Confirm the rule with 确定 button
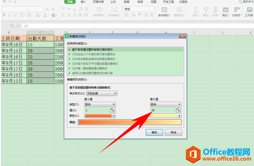This screenshot has height=166, width=254. (154, 133)
